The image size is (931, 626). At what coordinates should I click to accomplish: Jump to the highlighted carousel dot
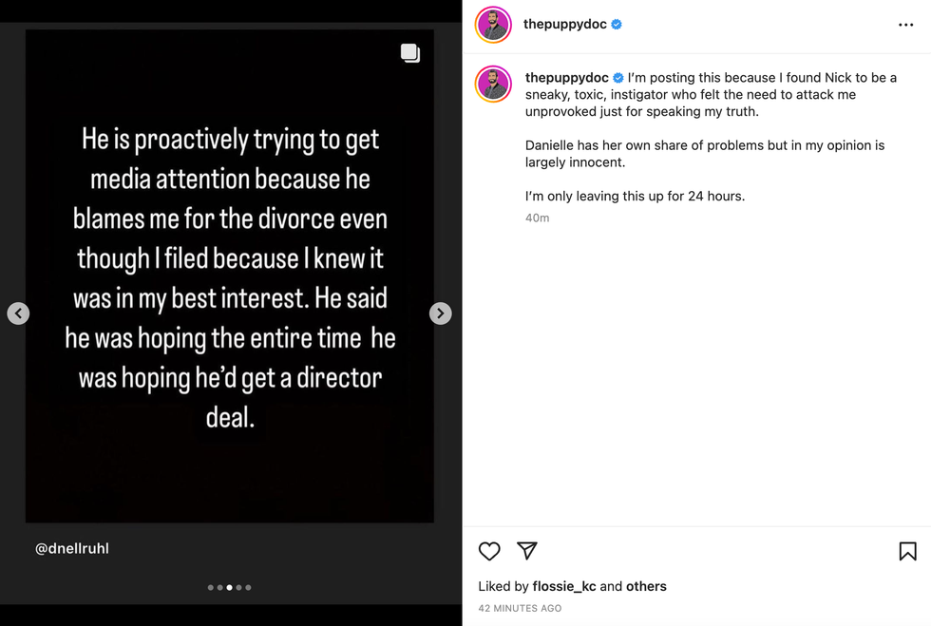228,587
